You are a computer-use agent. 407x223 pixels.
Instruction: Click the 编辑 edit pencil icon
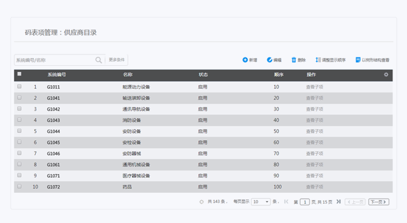(270, 60)
